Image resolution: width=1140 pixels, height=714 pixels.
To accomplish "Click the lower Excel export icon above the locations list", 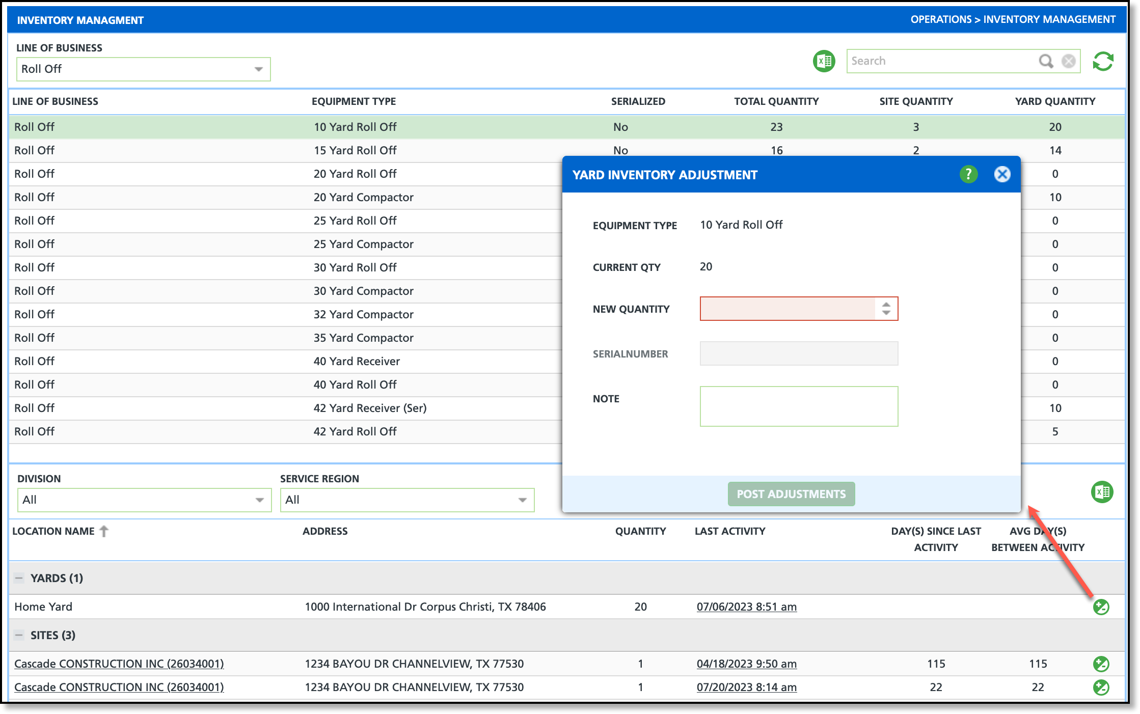I will point(1102,492).
